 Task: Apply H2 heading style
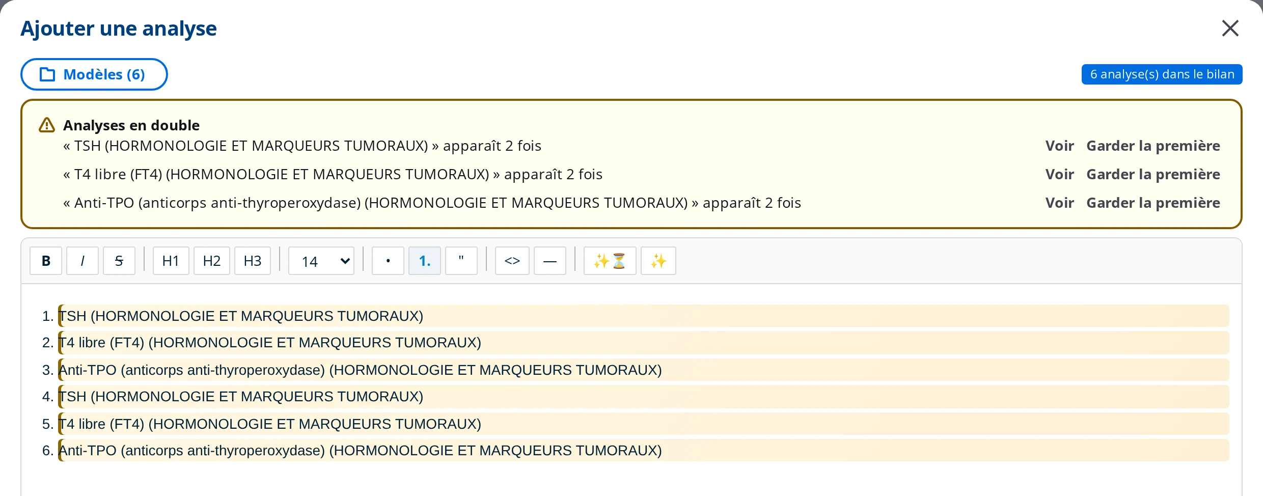coord(212,261)
